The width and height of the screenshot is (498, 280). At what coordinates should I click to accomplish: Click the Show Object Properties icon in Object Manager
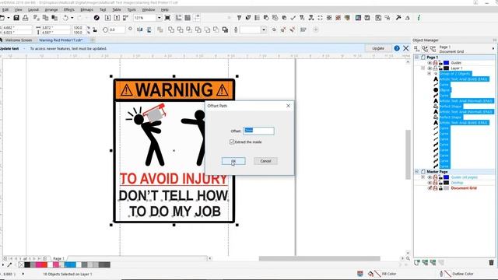tap(417, 48)
